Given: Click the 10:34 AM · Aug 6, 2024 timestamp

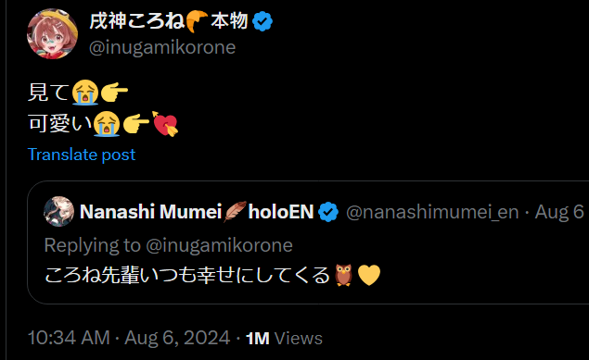Looking at the screenshot, I should point(129,338).
